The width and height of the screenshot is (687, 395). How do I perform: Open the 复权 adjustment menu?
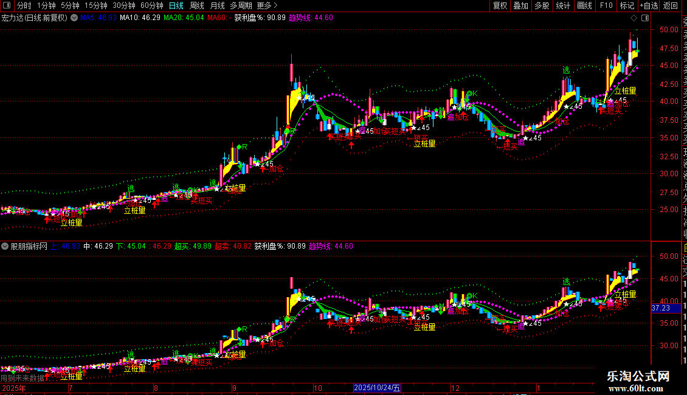pyautogui.click(x=500, y=5)
